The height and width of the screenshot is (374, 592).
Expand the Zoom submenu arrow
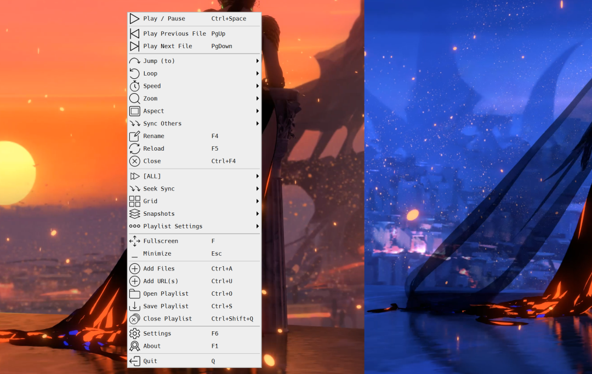tap(257, 99)
